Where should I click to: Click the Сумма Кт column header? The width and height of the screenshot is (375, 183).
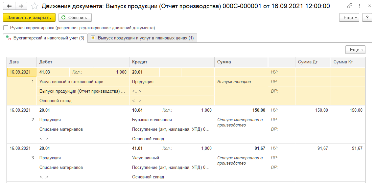coord(348,62)
